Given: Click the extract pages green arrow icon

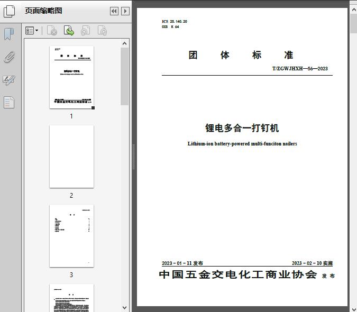Looking at the screenshot, I should coord(69,31).
